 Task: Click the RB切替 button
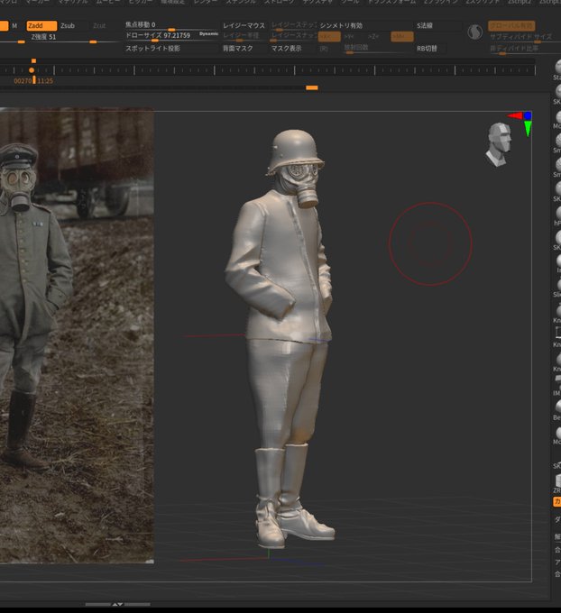tap(427, 49)
